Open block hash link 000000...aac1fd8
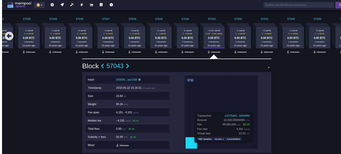The width and height of the screenshot is (341, 154). [x=126, y=80]
